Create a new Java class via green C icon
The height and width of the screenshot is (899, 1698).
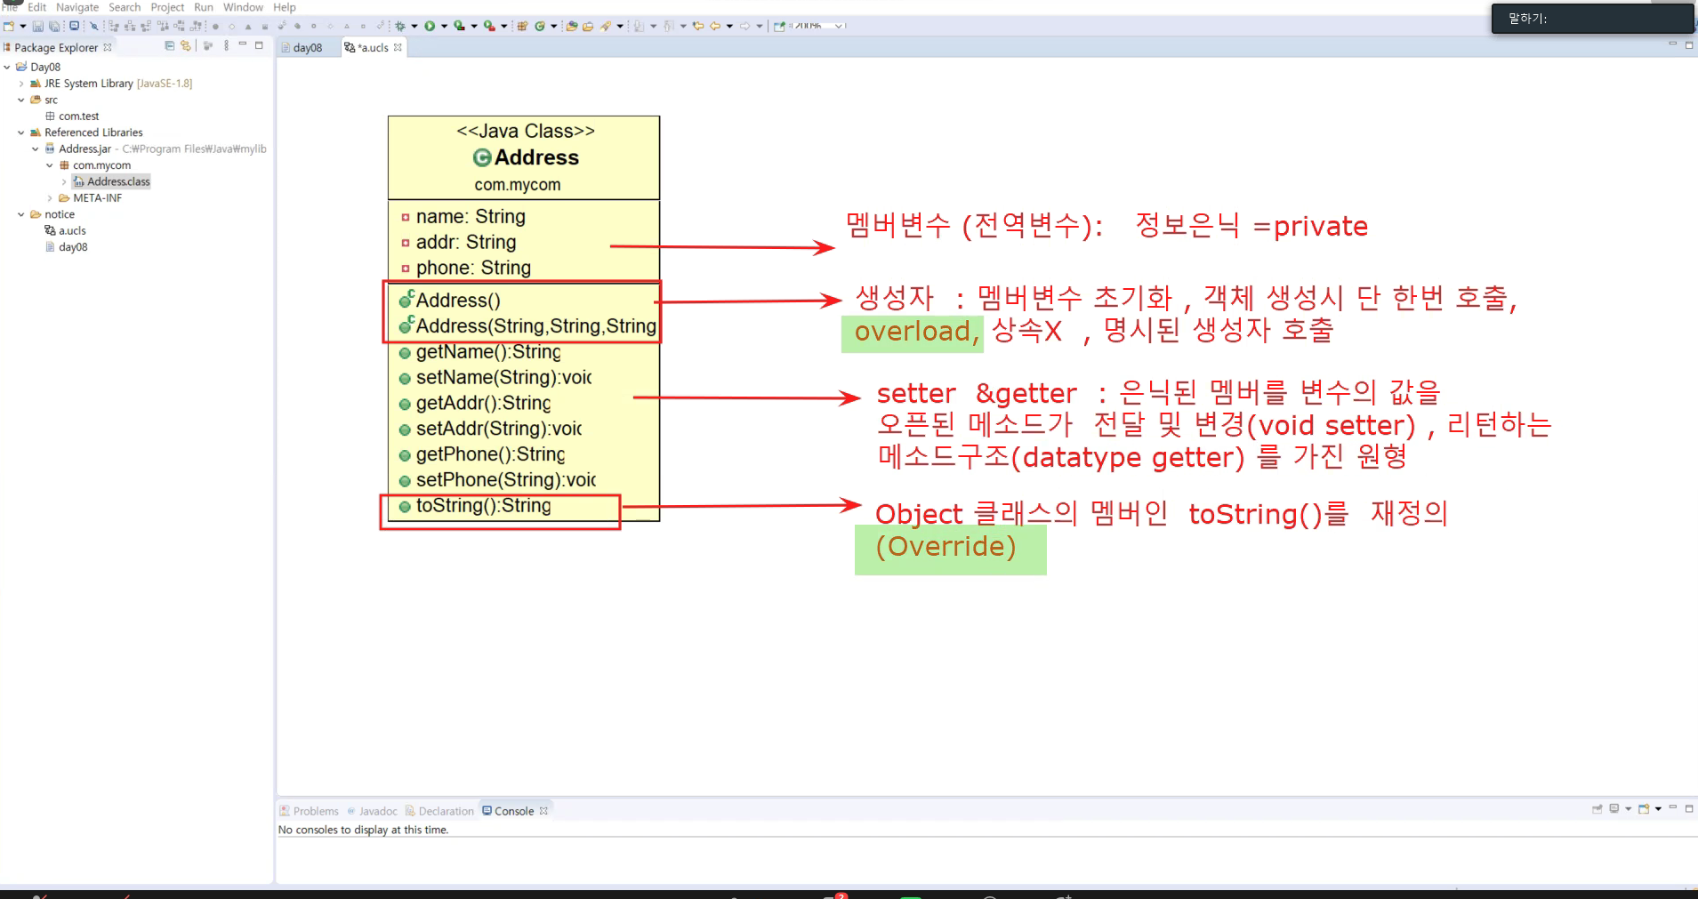tap(540, 26)
